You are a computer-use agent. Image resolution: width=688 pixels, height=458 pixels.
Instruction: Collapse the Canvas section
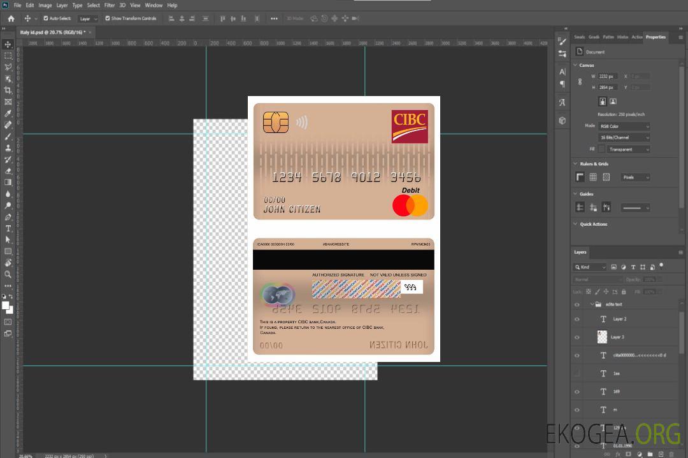click(x=576, y=65)
